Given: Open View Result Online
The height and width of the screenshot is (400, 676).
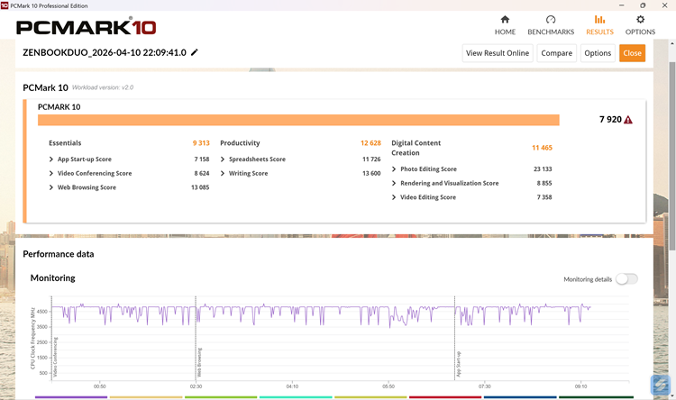Looking at the screenshot, I should pyautogui.click(x=498, y=53).
